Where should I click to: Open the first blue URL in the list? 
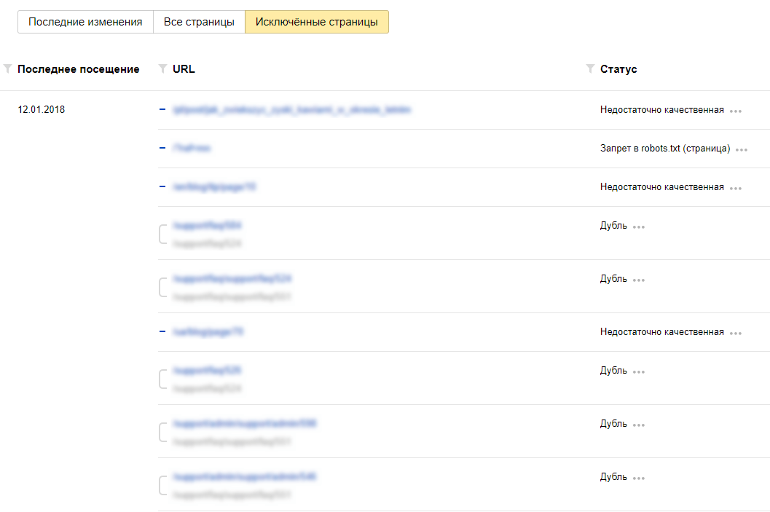pyautogui.click(x=291, y=110)
